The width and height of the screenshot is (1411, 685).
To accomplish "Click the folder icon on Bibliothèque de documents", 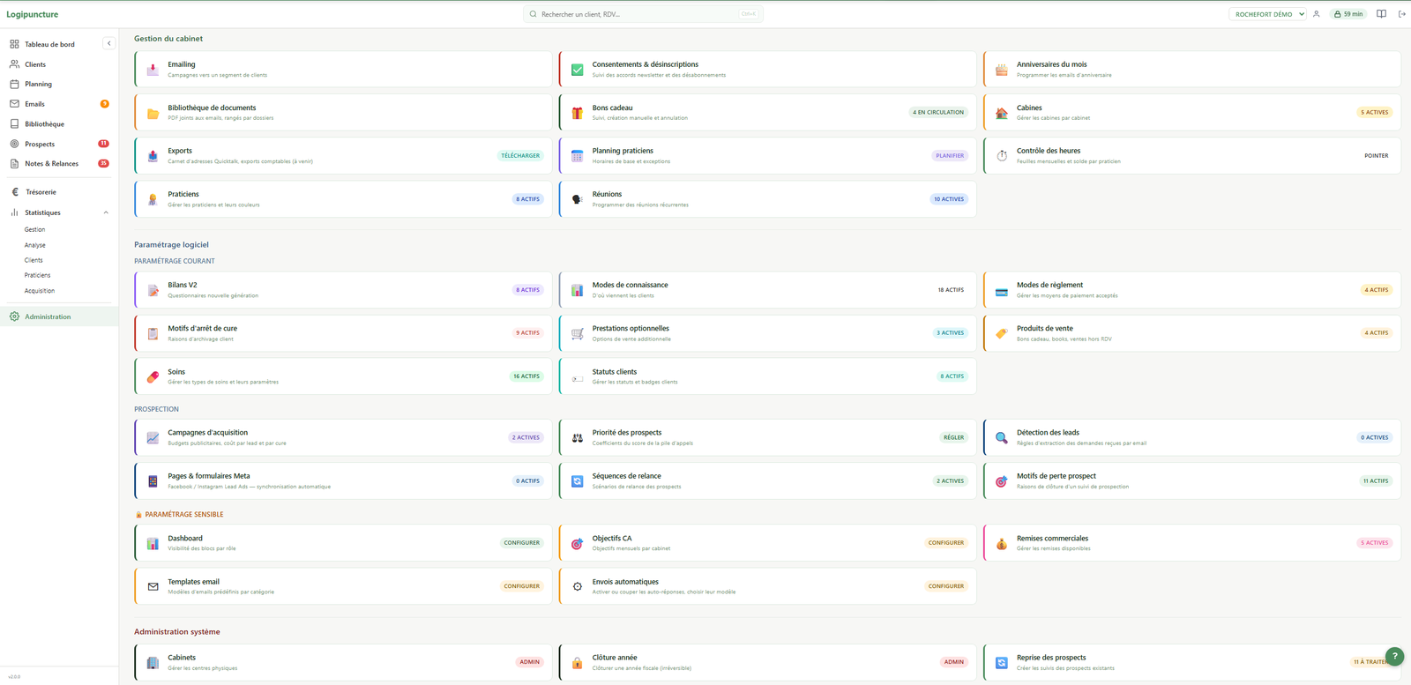I will coord(153,113).
